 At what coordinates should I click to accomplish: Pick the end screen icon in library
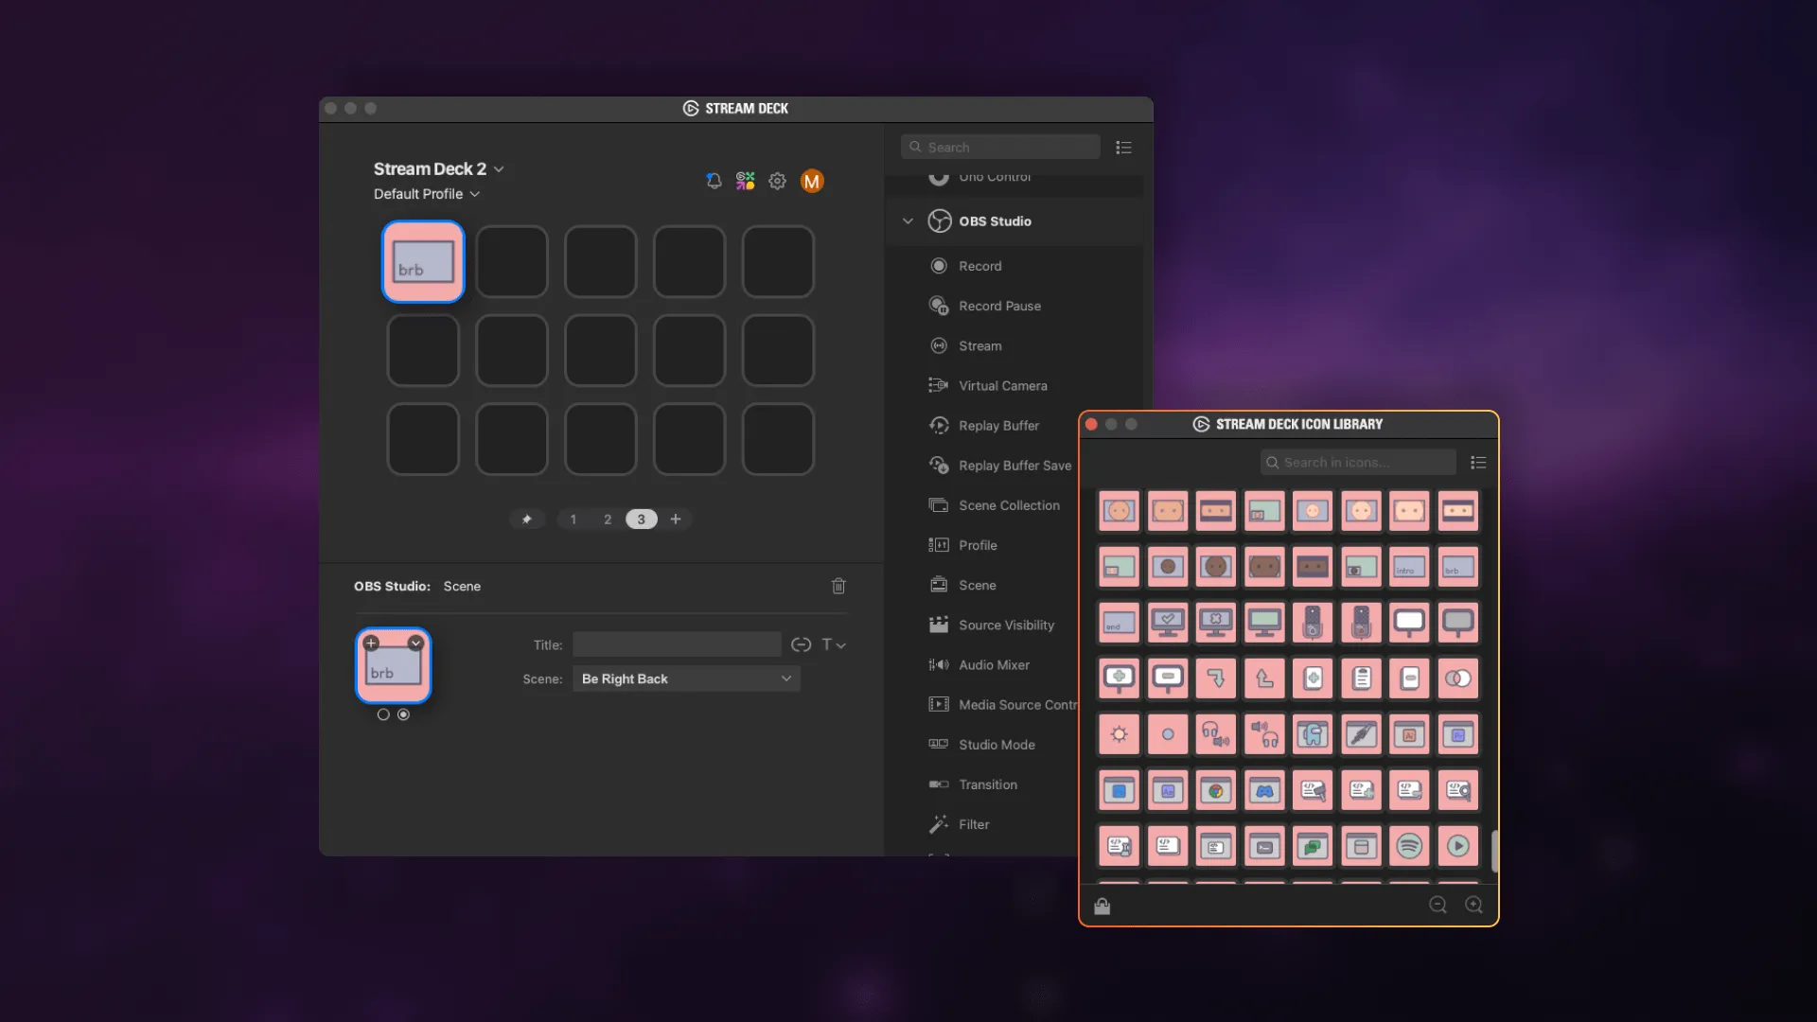[1119, 623]
